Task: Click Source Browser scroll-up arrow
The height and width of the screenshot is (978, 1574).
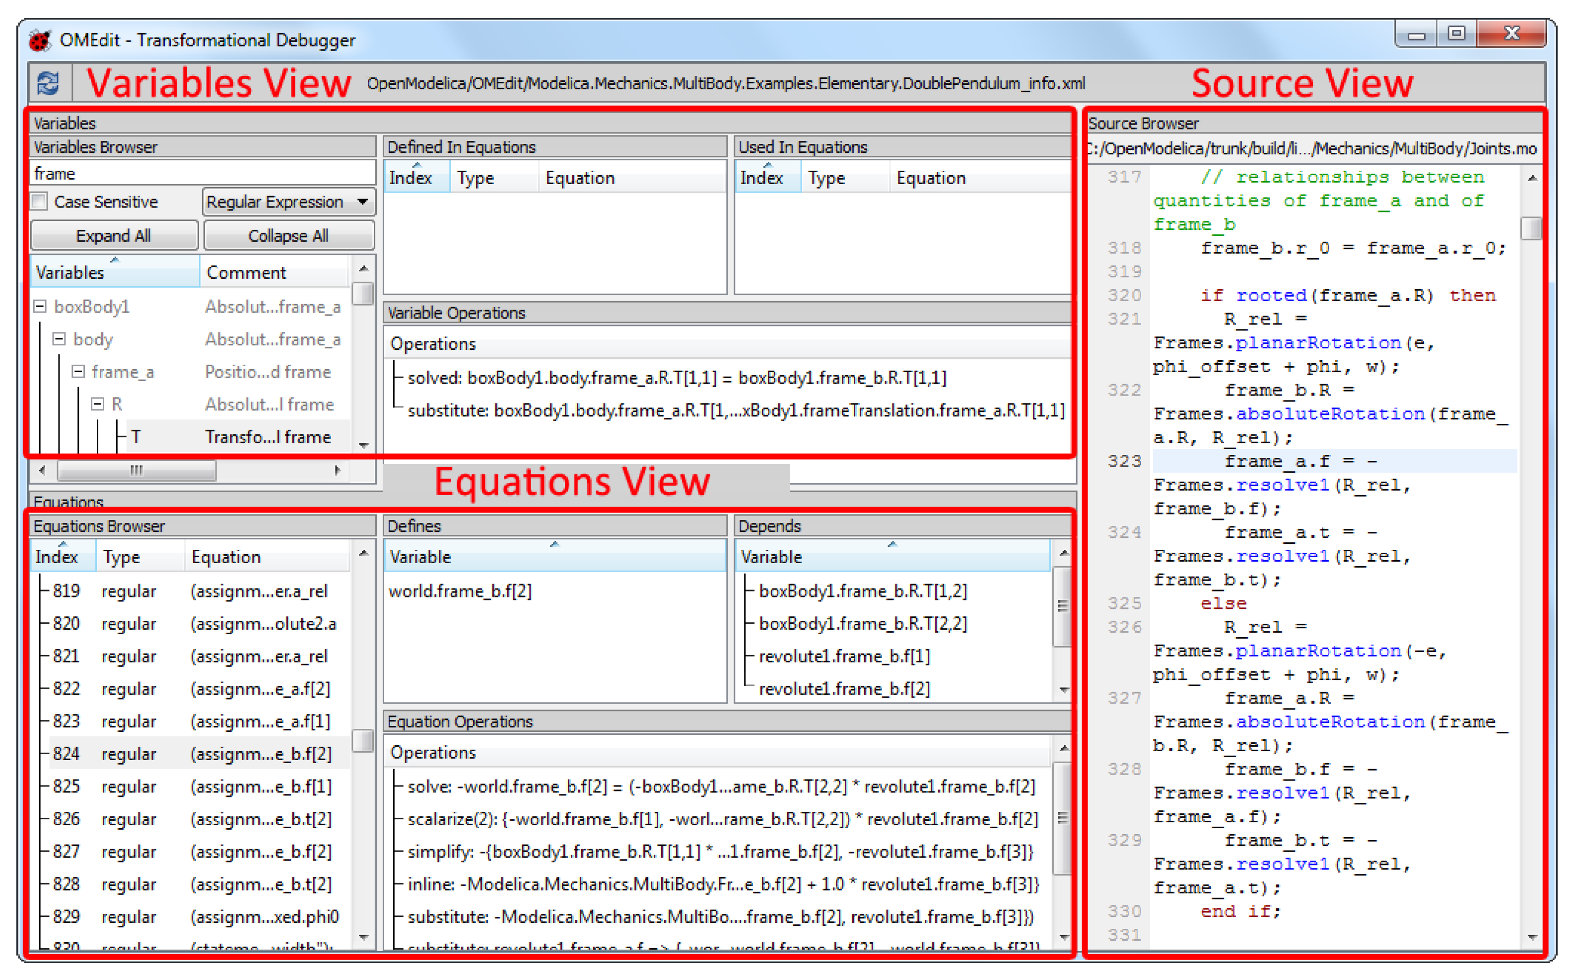Action: pyautogui.click(x=1532, y=177)
